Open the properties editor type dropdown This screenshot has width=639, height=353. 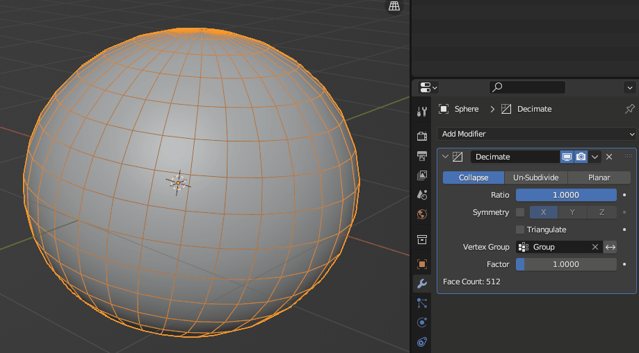(x=428, y=87)
